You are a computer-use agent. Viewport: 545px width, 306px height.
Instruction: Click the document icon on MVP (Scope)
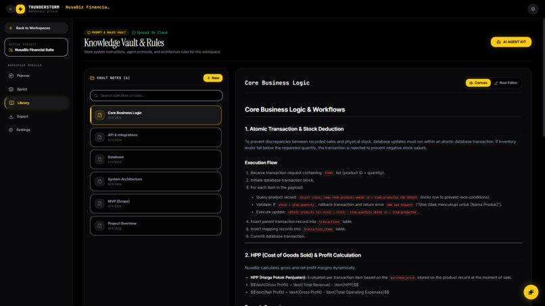pos(100,203)
